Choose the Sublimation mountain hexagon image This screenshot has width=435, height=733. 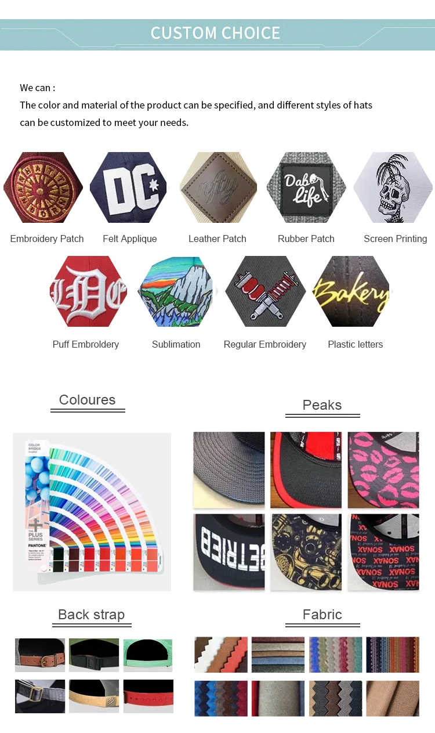pos(176,291)
